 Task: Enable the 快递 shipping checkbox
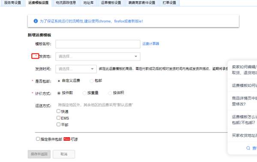click(59, 111)
